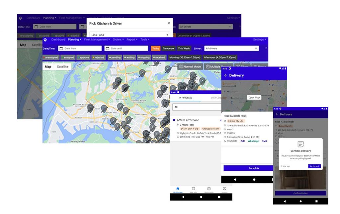Select the Today date range pill
The image size is (340, 214).
155,49
